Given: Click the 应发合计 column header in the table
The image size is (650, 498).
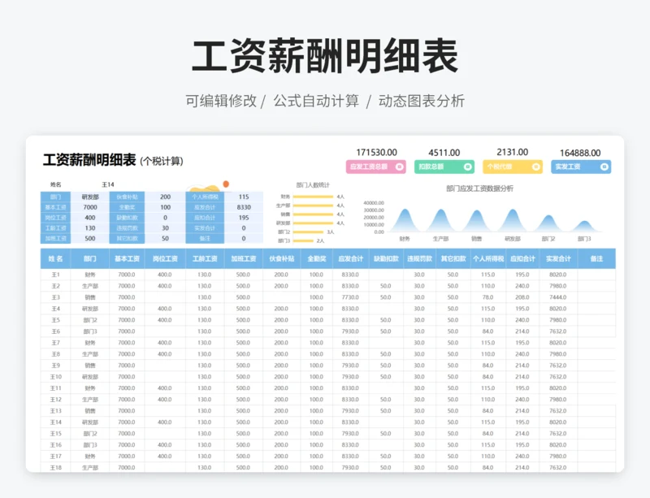Looking at the screenshot, I should [351, 258].
